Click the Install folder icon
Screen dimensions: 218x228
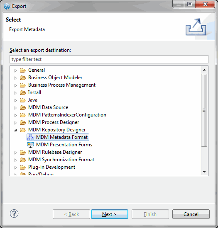tap(23, 92)
